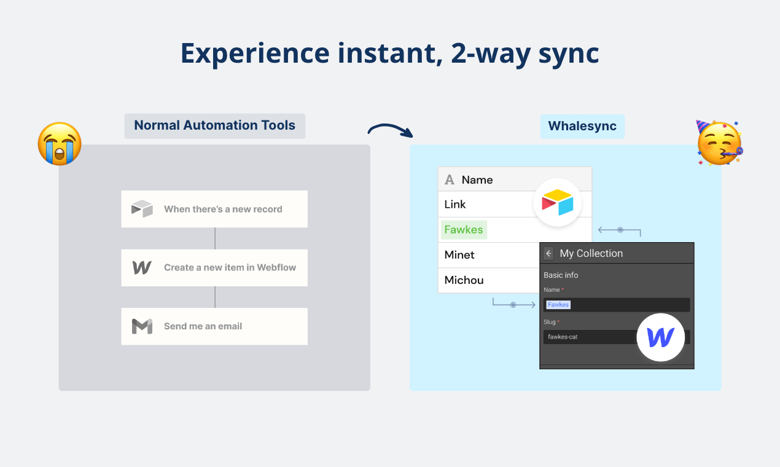The width and height of the screenshot is (780, 467).
Task: Click the gray Gmail envelope icon
Action: click(x=142, y=326)
